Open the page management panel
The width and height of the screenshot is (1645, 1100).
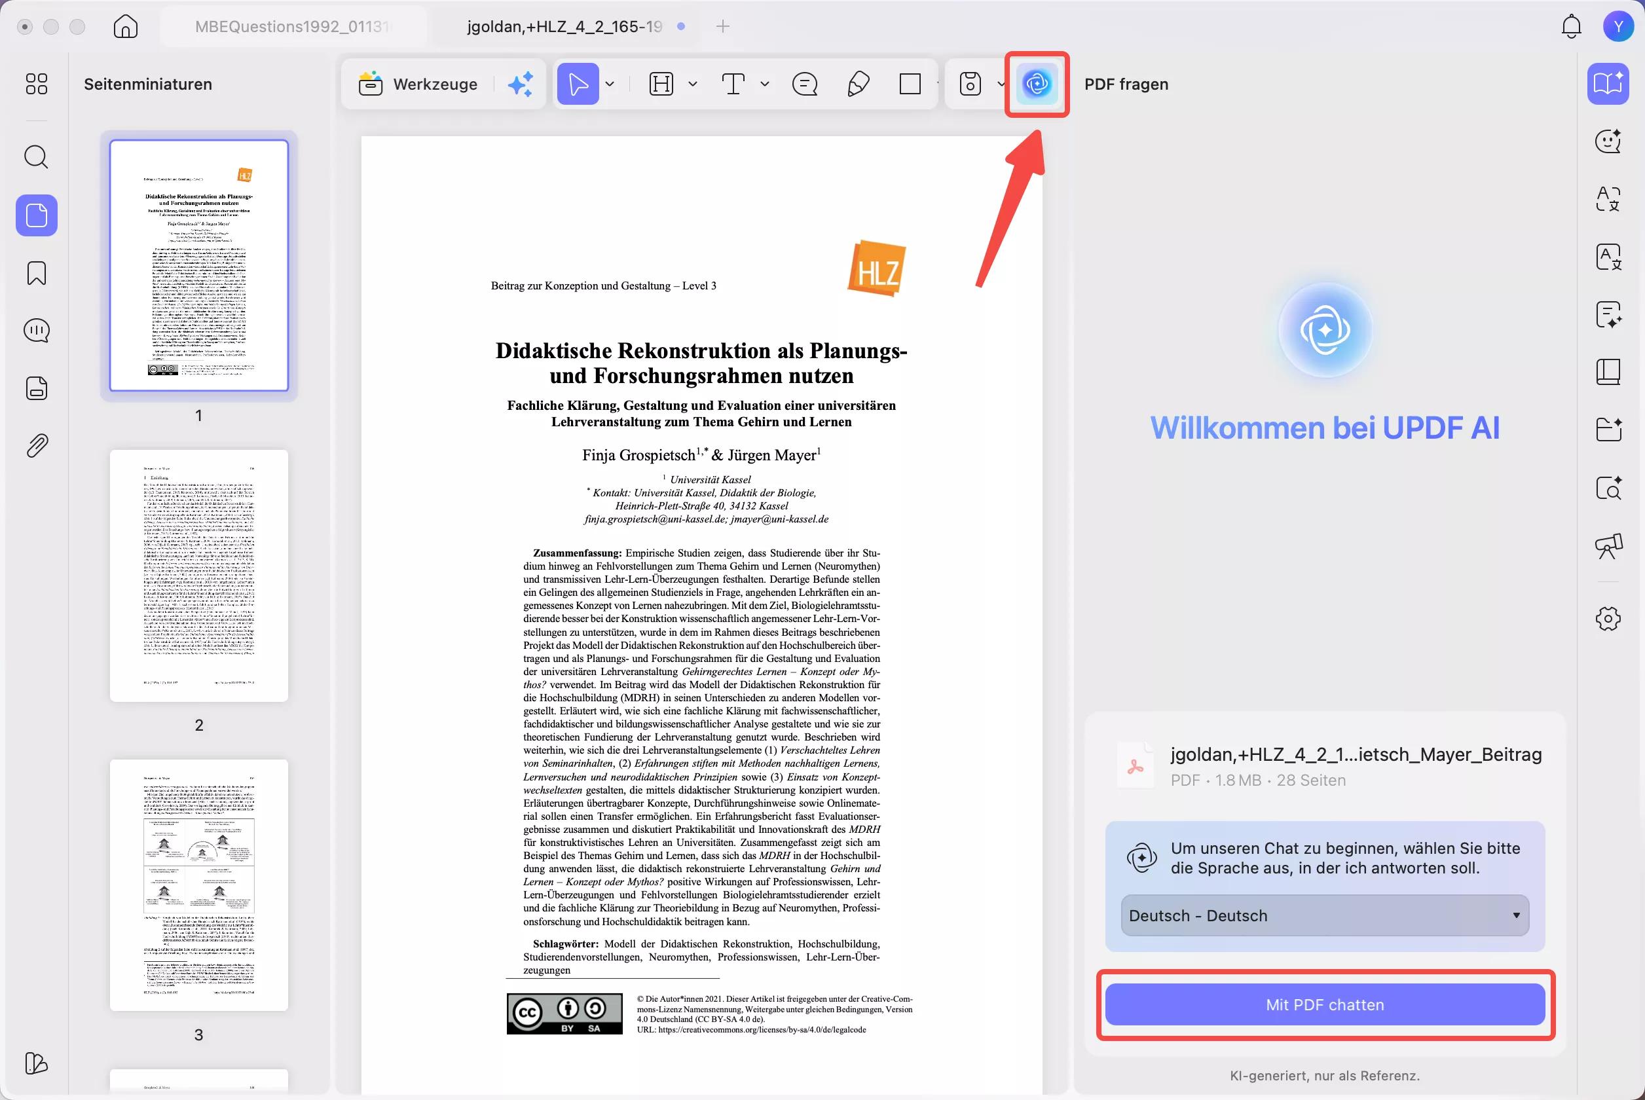tap(37, 388)
